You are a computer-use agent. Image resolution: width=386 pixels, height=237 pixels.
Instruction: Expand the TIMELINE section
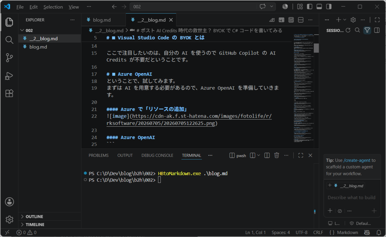coord(50,224)
